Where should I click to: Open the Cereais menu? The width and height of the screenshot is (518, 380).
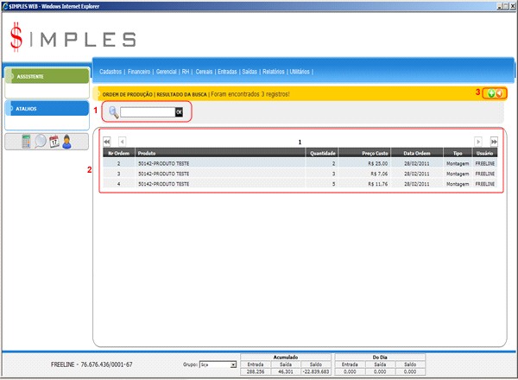tap(204, 72)
